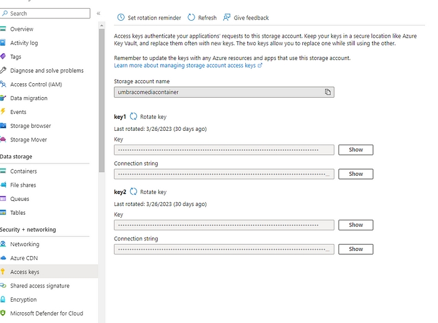Show the key2 Key value

coord(355,225)
